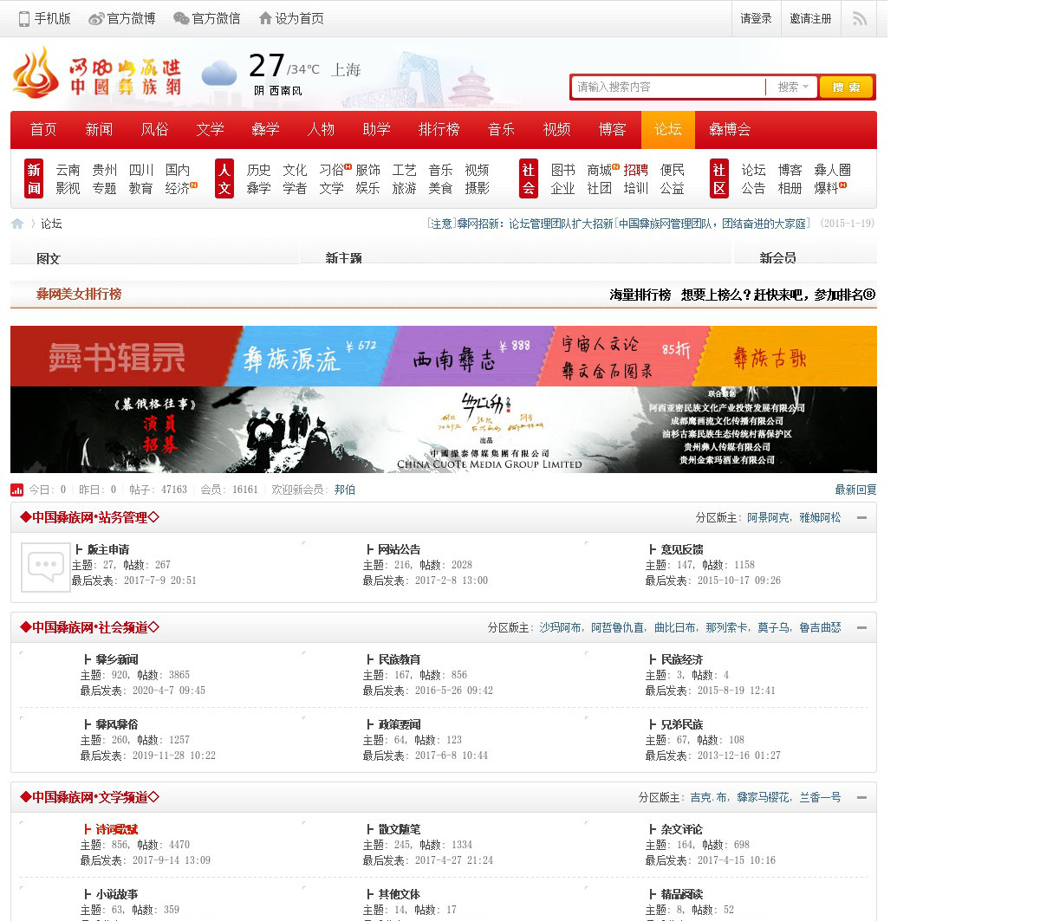Open the official WeChat (官方微信) icon link
This screenshot has height=921, width=1040.
[180, 18]
